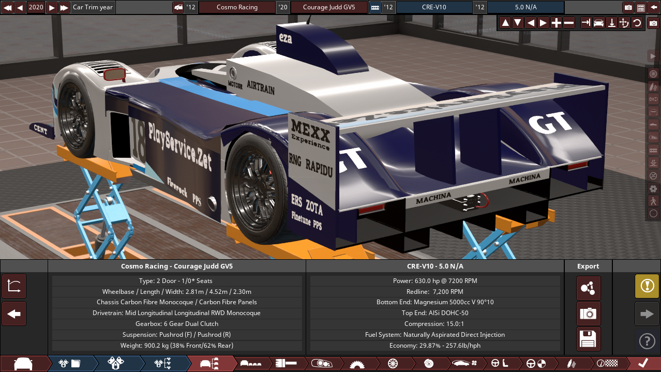The width and height of the screenshot is (661, 372).
Task: Open the engine tree options tab
Action: (x=162, y=364)
